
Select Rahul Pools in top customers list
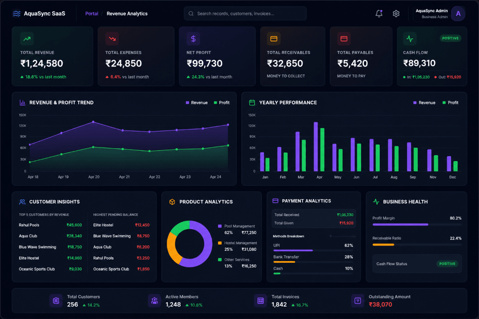point(51,225)
